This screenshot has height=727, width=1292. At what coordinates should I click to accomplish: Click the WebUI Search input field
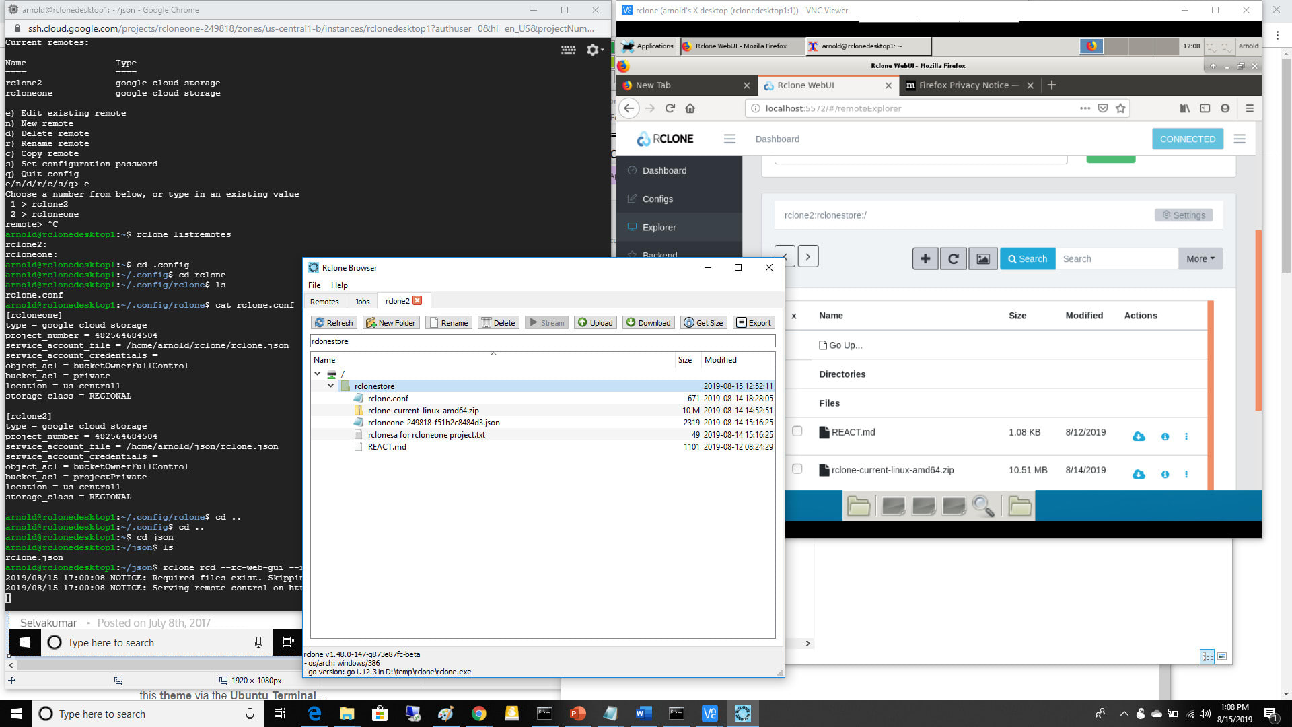coord(1117,259)
